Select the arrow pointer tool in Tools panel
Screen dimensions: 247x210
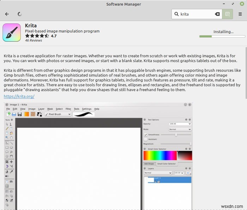(7, 124)
